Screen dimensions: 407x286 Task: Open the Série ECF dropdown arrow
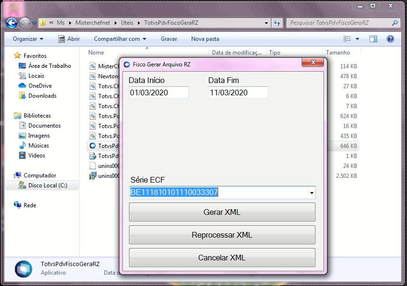pos(312,193)
